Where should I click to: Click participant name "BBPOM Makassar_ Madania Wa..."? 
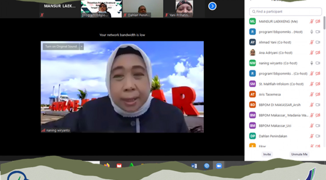point(284,115)
